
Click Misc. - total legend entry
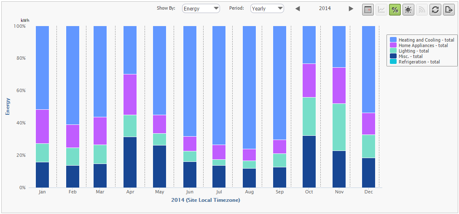tap(410, 56)
